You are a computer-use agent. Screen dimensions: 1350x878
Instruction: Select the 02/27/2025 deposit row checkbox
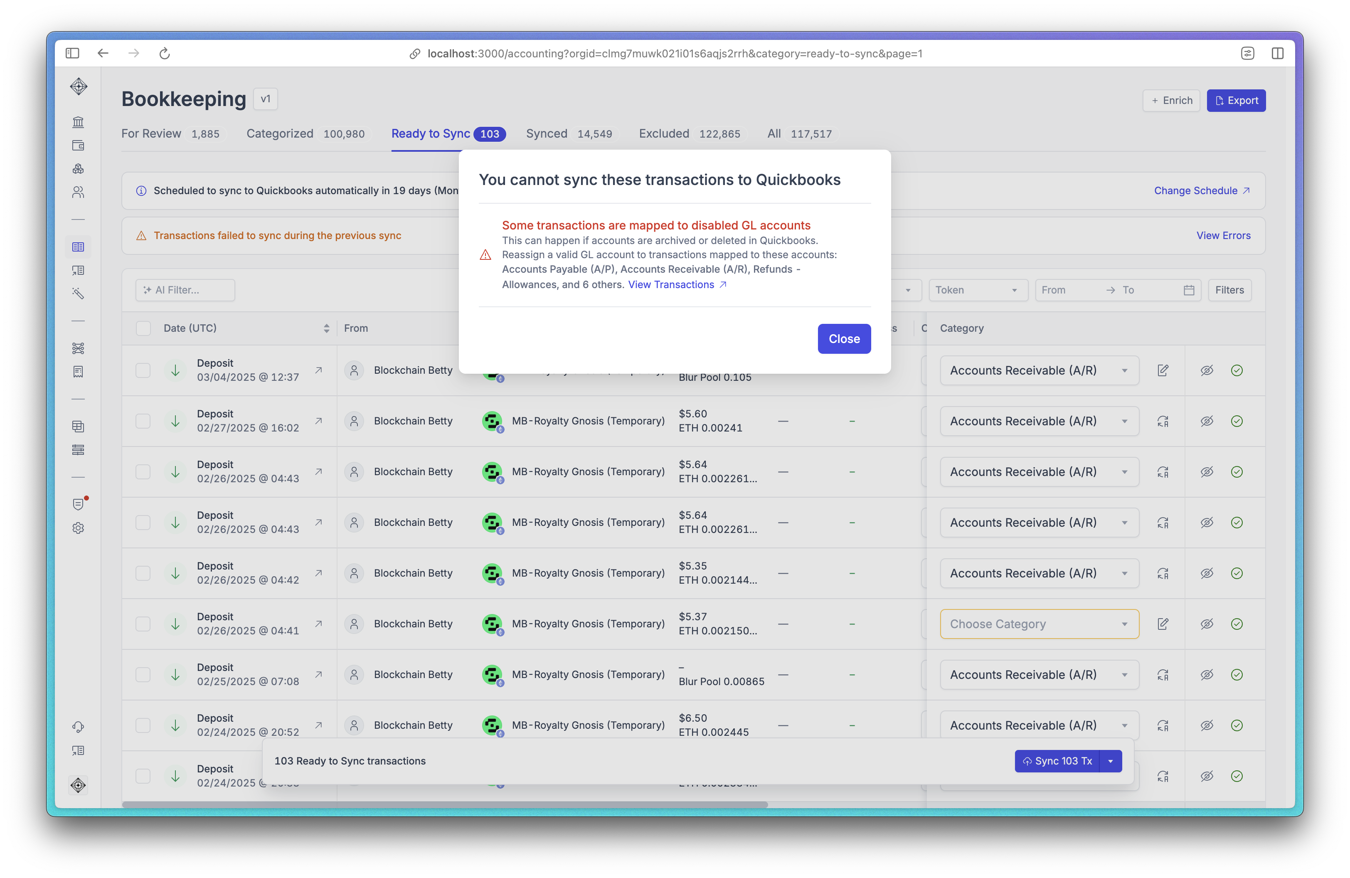[x=143, y=422]
